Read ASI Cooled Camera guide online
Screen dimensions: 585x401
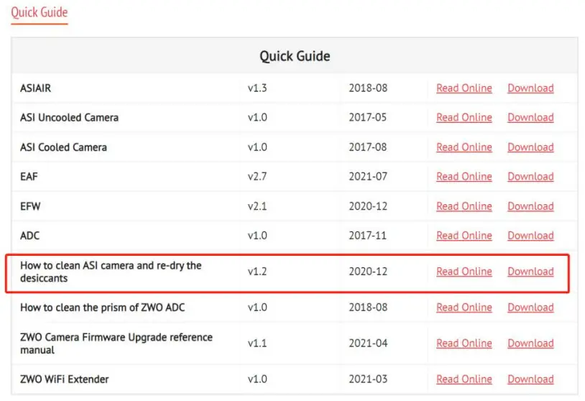coord(464,147)
